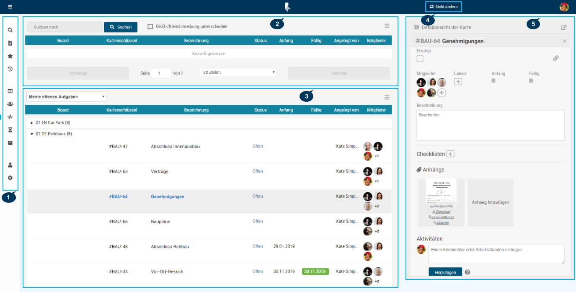Open the Meine offenen Aufgaben dropdown
The width and height of the screenshot is (576, 292).
[66, 97]
